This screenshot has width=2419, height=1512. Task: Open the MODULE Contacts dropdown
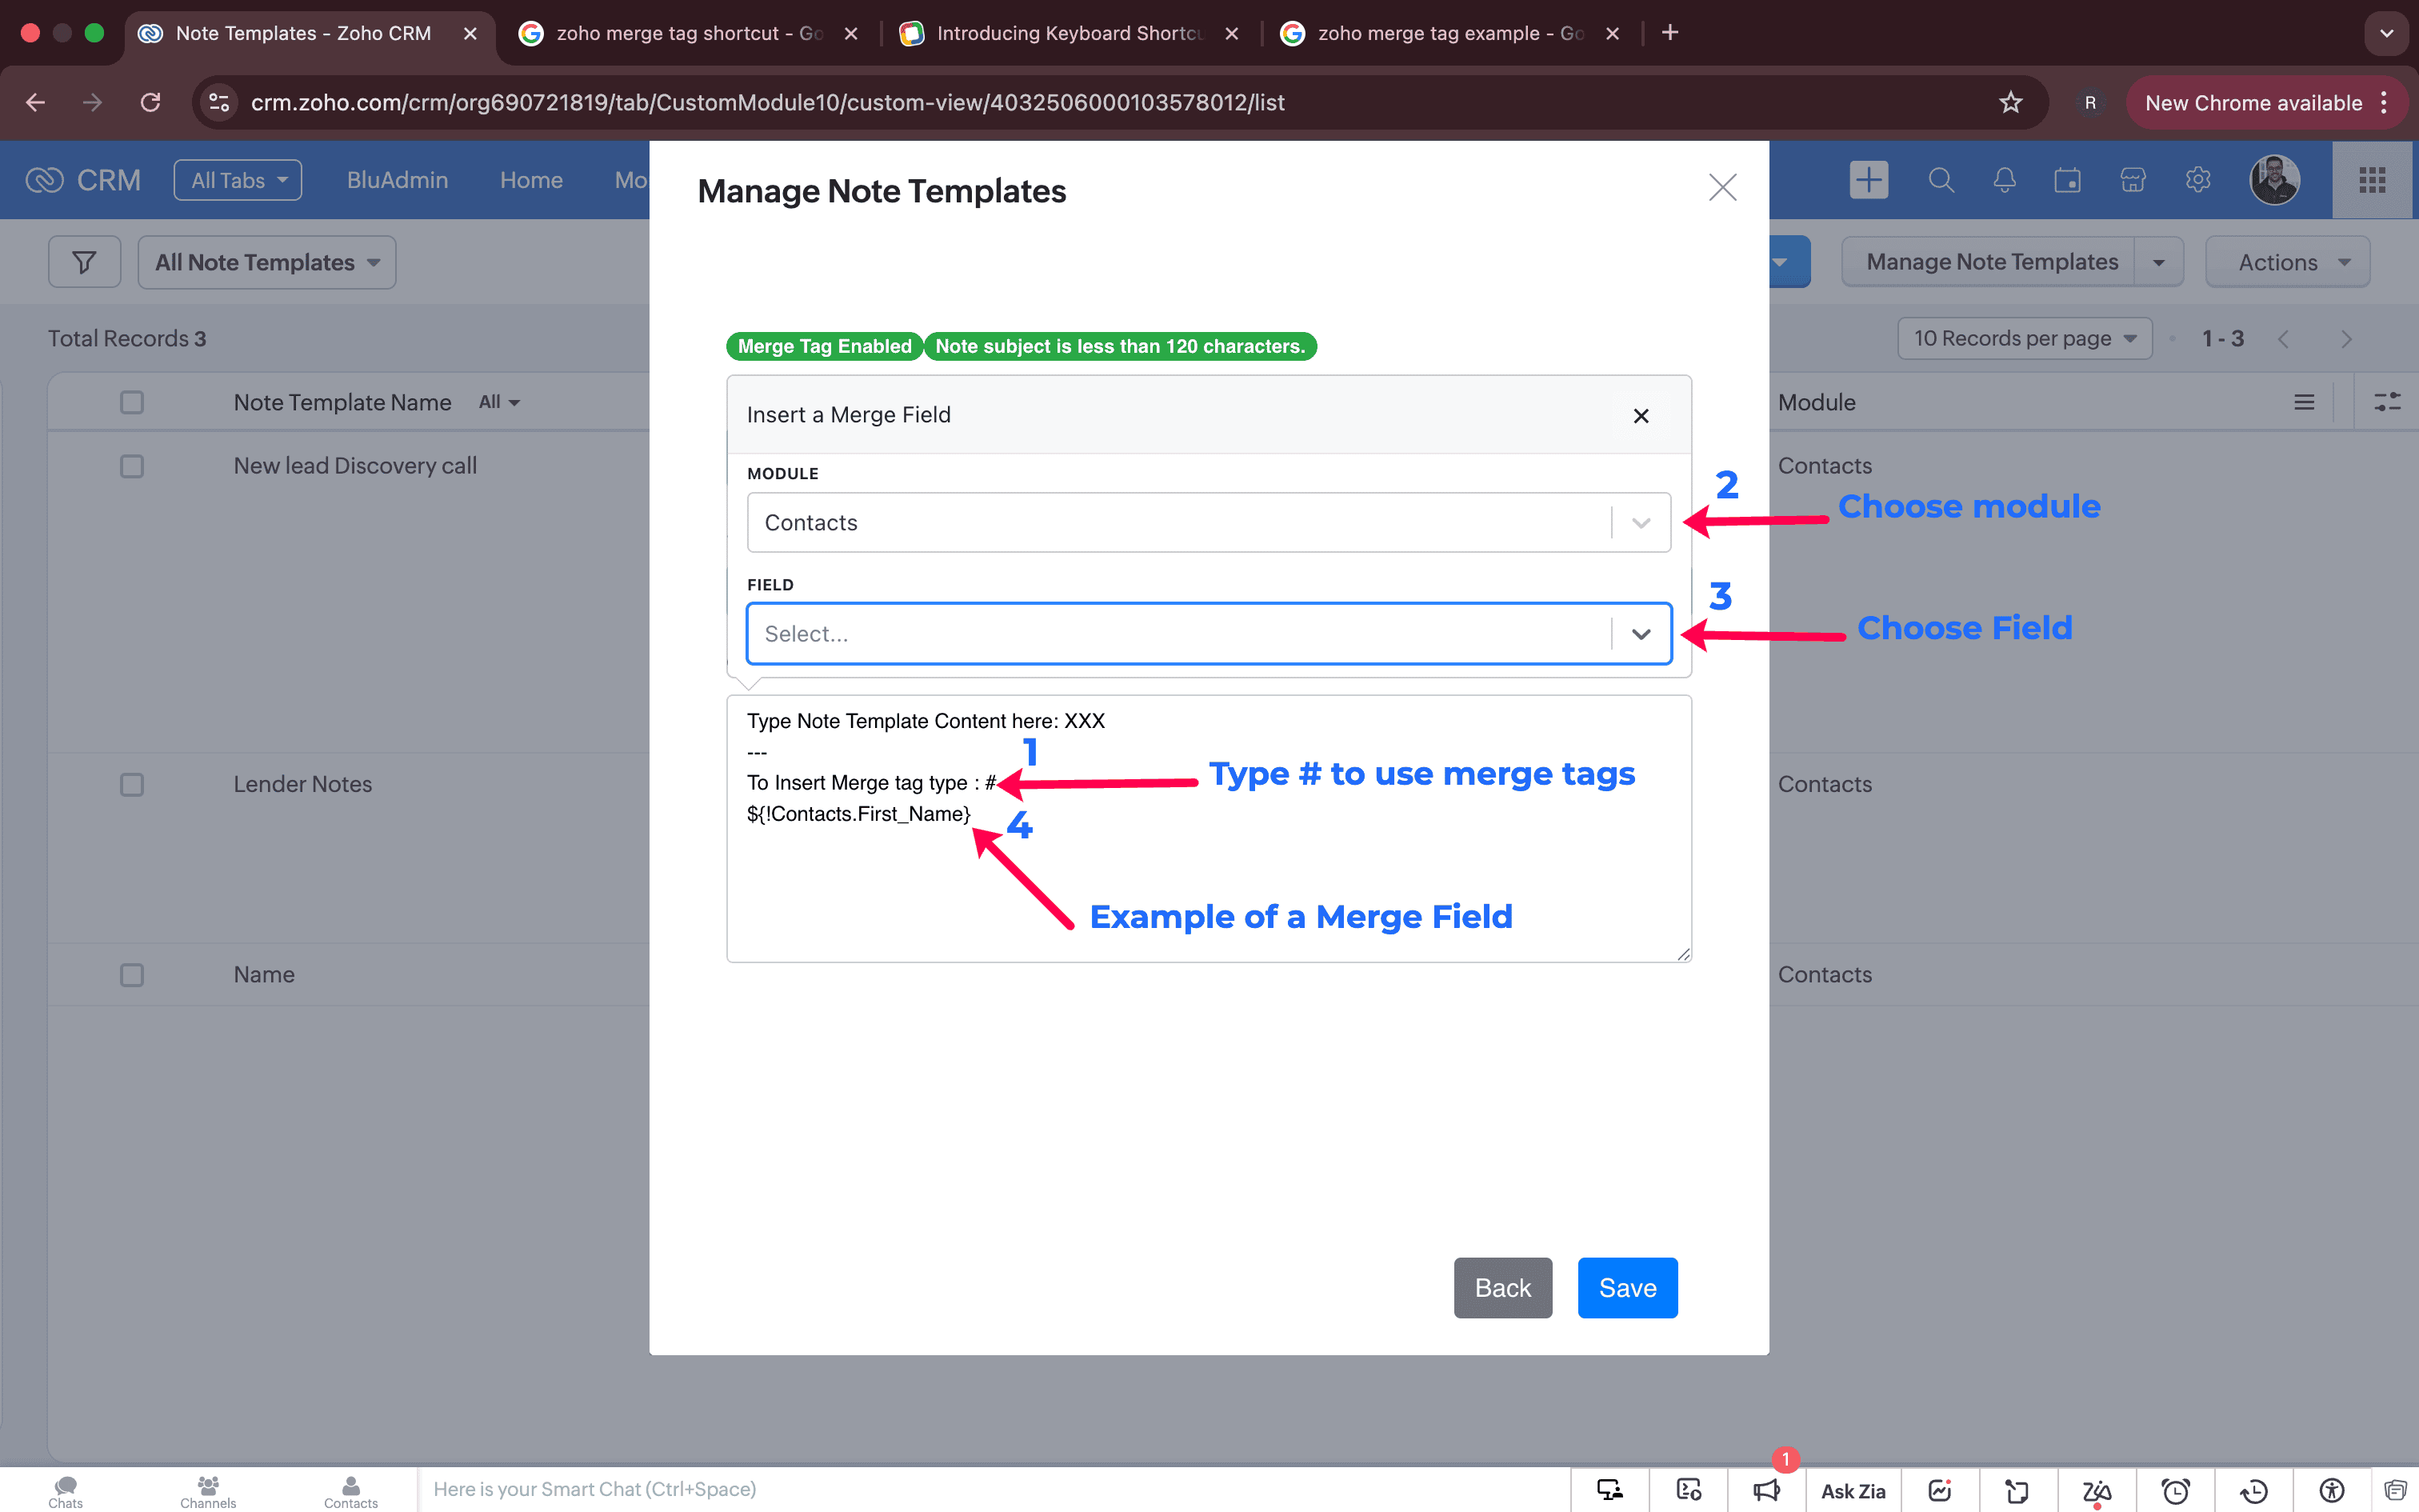1209,522
